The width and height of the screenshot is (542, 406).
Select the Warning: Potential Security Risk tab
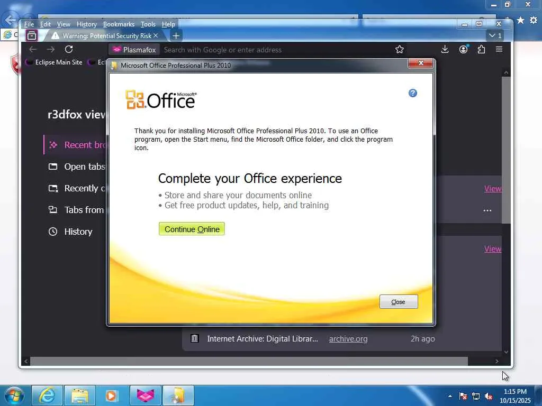[104, 35]
